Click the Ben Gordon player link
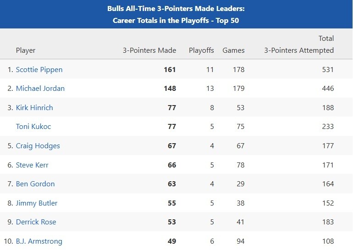The image size is (353, 251). (35, 184)
